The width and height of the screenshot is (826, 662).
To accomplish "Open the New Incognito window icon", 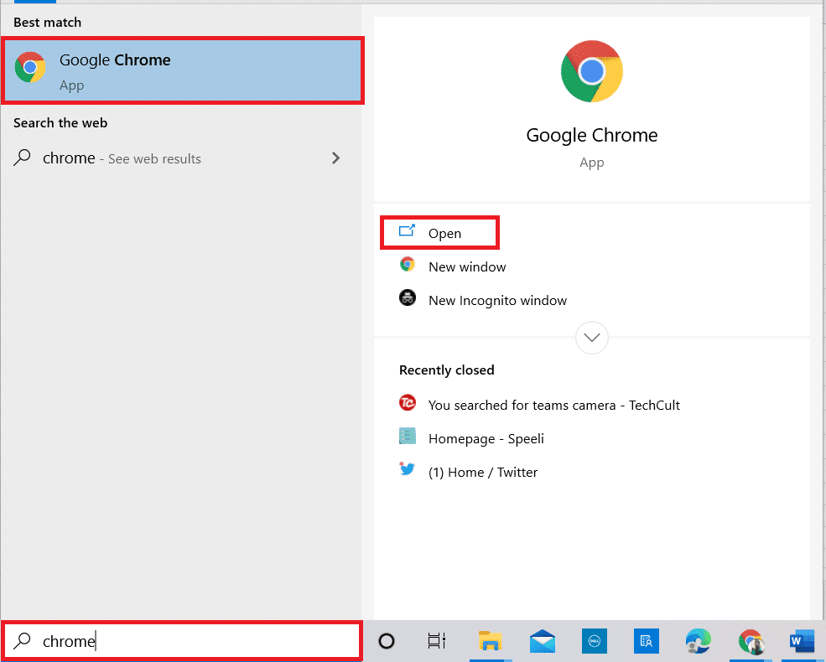I will coord(408,297).
